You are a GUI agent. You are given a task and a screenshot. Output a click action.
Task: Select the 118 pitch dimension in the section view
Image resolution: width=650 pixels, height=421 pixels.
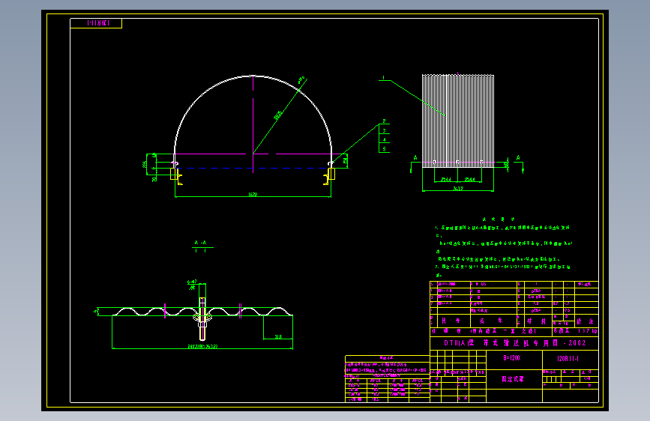278,336
